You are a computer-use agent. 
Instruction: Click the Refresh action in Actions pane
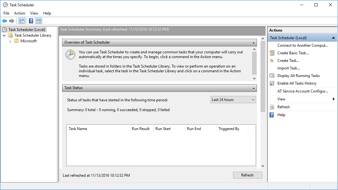pos(283,107)
